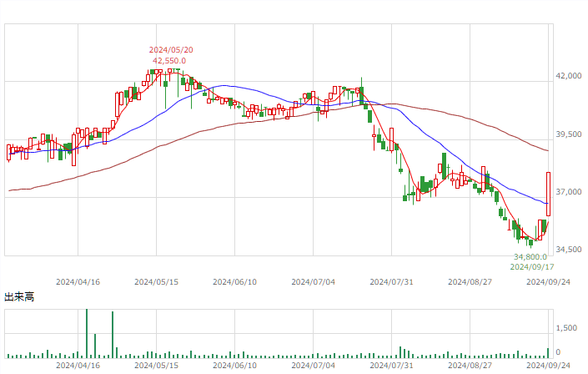588x374 pixels.
Task: Click volume chart's 2024/07/31 date label
Action: click(x=391, y=366)
